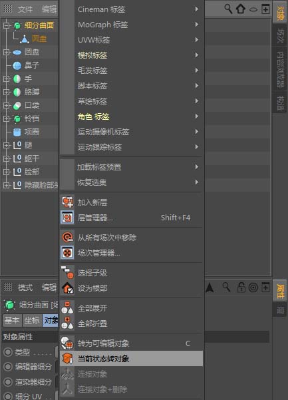288x400 pixels.
Task: Toggle the 渲染器细分 keyframe circle
Action: pyautogui.click(x=8, y=382)
